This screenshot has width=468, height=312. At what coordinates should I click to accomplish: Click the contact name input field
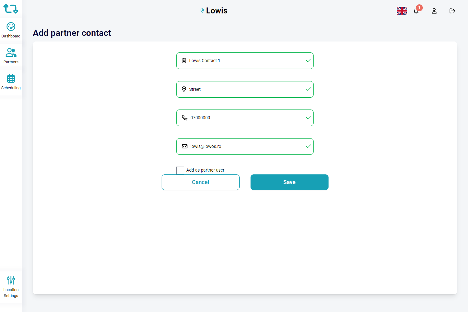click(245, 61)
